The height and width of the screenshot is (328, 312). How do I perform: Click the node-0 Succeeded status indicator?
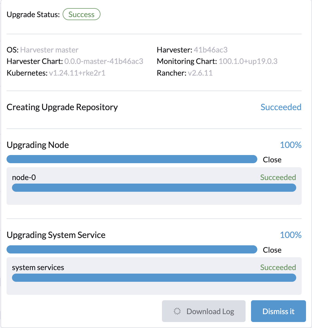pos(278,177)
